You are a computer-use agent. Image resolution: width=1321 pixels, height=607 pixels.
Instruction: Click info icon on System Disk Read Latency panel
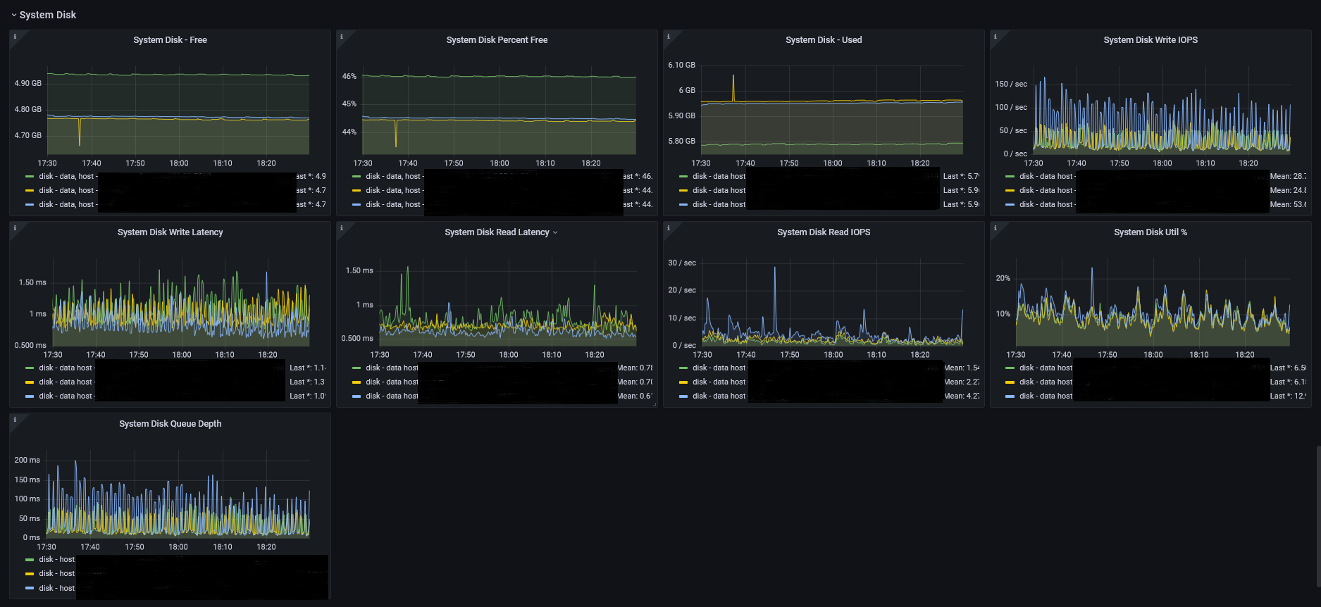tap(342, 227)
